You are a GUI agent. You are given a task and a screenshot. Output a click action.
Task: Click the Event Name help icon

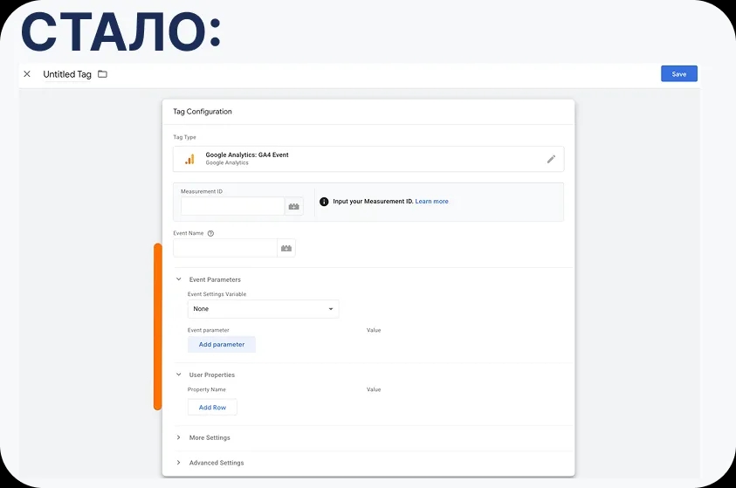pos(210,233)
